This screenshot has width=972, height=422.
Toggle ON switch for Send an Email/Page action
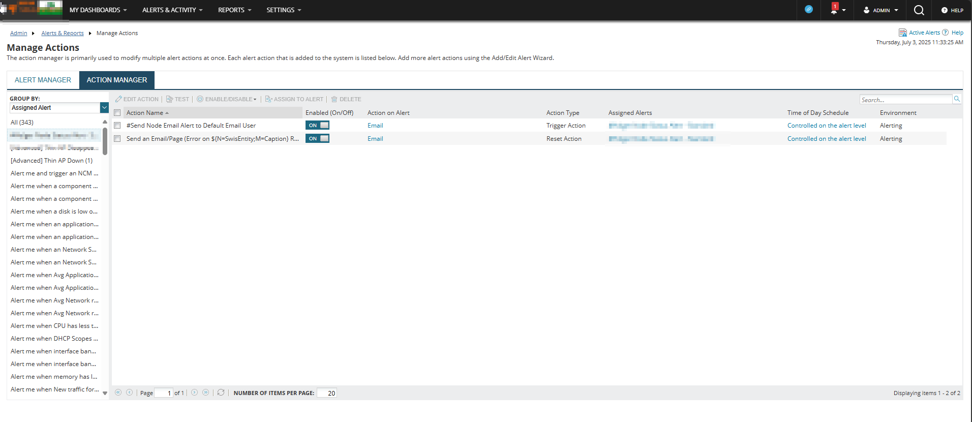tap(317, 139)
